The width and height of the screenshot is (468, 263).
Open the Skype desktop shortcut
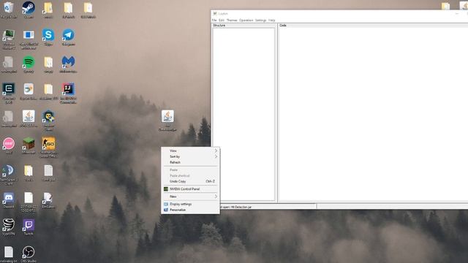(48, 35)
